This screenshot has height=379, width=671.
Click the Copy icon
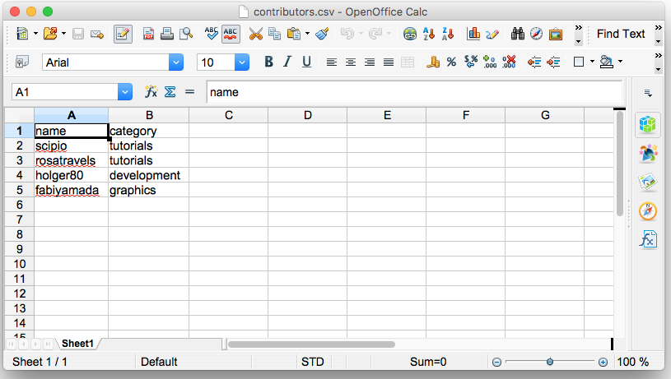(274, 34)
